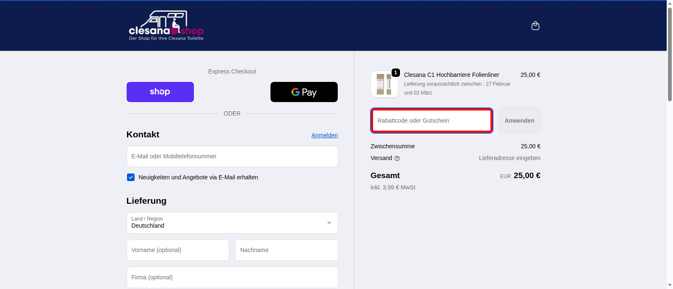The width and height of the screenshot is (673, 289).
Task: Click the Express Checkout heading
Action: [232, 71]
